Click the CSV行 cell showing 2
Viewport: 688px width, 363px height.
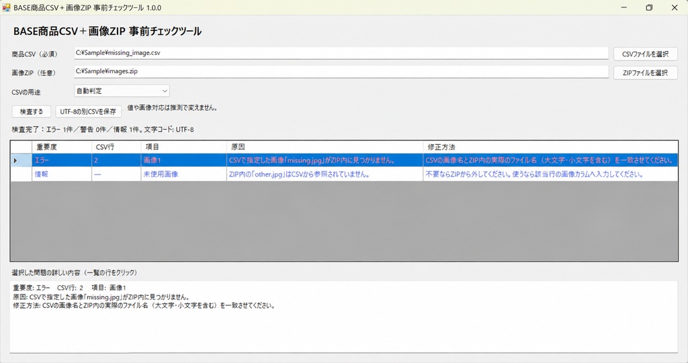coord(117,160)
